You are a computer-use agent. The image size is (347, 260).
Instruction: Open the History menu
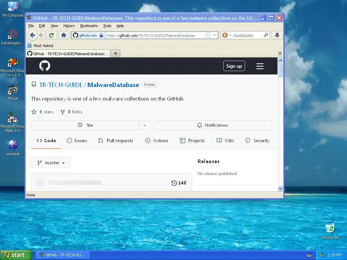[69, 26]
